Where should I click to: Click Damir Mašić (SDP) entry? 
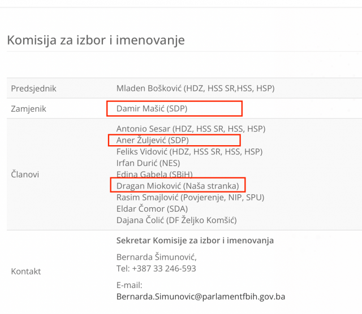(x=153, y=108)
